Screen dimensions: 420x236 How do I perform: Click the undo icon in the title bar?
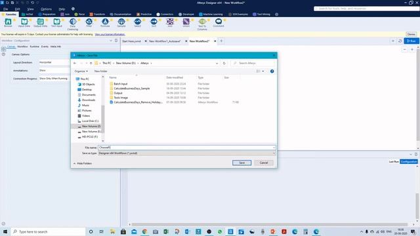point(32,3)
